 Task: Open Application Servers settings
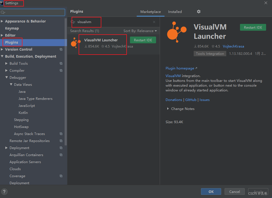coord(25,162)
